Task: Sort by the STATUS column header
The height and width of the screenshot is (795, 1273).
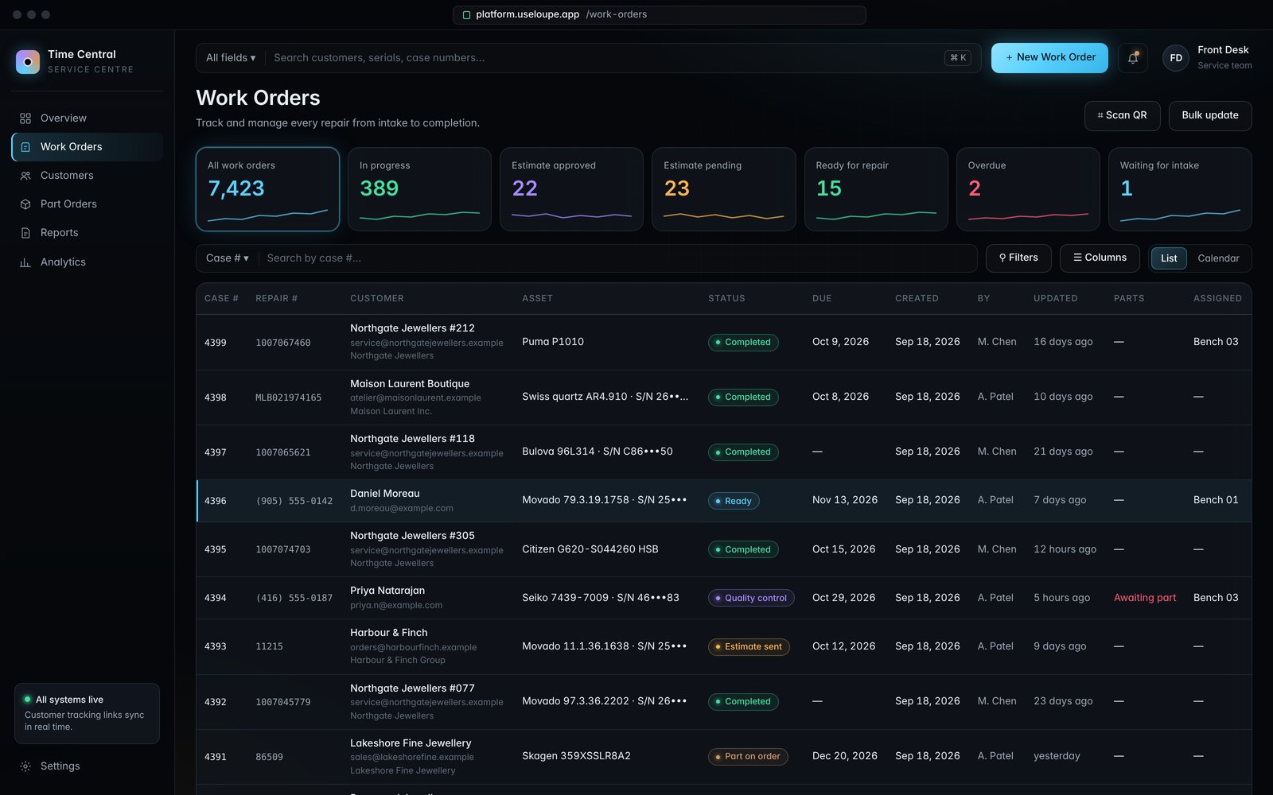Action: [x=726, y=299]
